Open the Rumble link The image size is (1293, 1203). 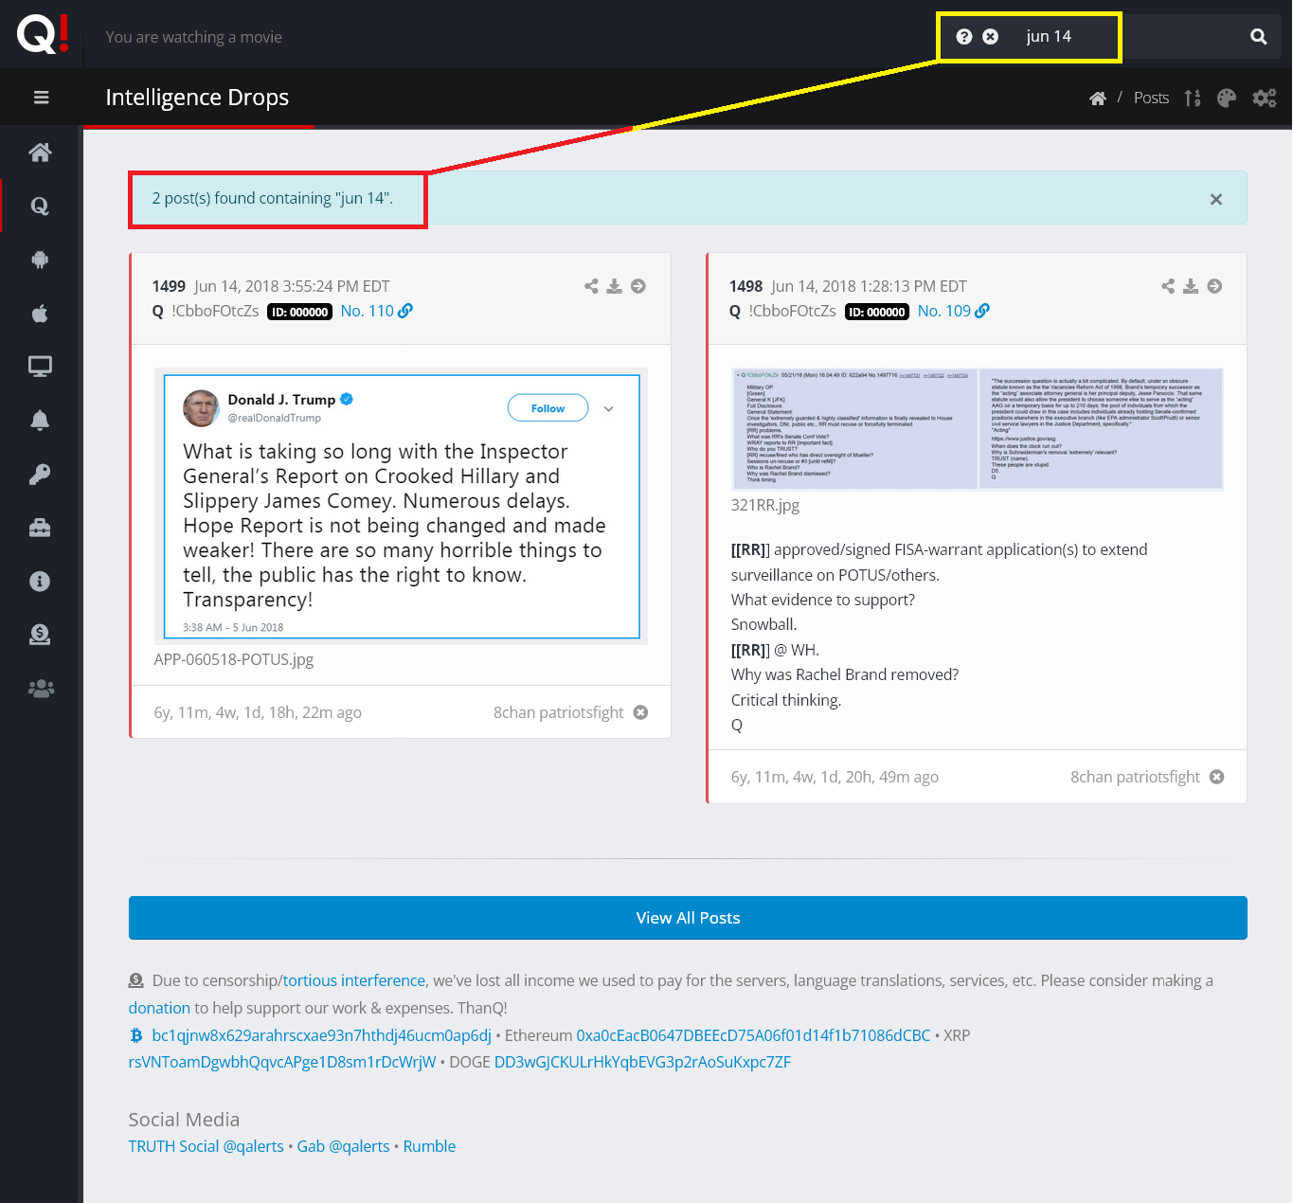coord(429,1146)
